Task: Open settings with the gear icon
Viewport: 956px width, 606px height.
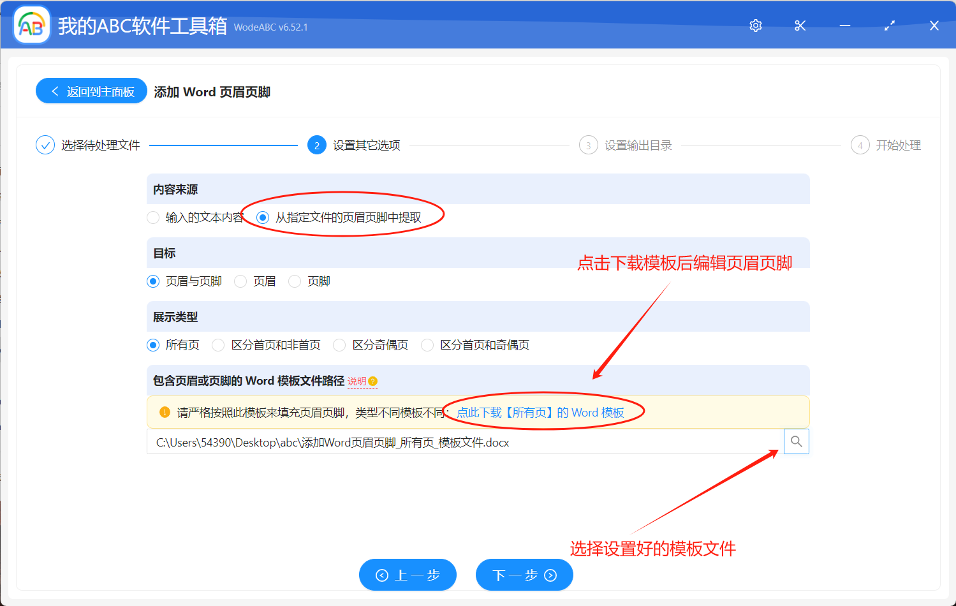Action: (755, 25)
